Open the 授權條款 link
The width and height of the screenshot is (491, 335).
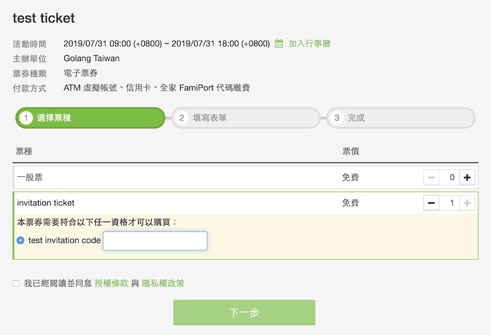111,283
